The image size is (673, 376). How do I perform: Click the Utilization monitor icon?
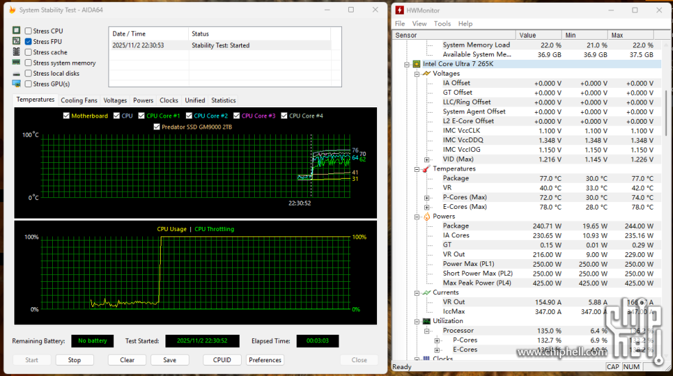pos(426,321)
